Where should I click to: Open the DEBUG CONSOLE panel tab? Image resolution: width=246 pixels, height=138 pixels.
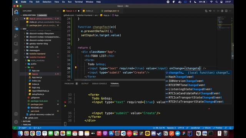pos(99,84)
